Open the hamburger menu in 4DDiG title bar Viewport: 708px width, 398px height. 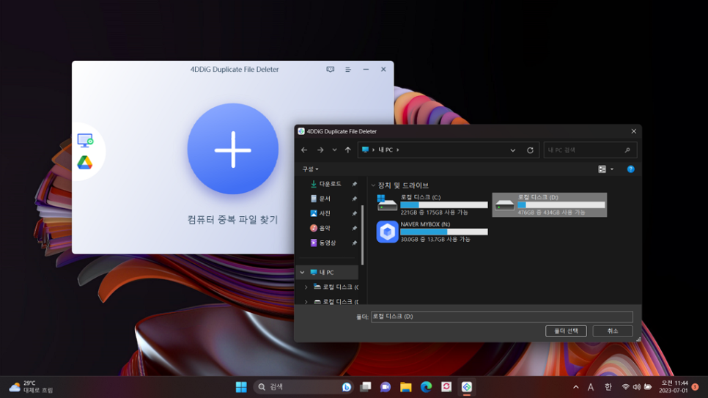tap(348, 70)
